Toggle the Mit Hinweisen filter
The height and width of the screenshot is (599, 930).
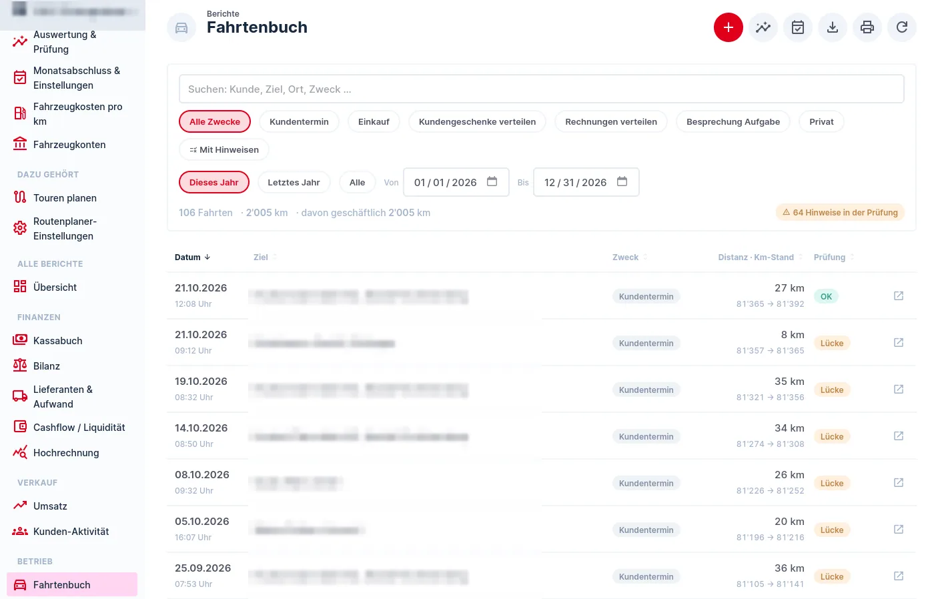224,149
